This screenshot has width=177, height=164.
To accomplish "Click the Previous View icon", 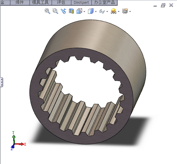I will (x=63, y=11).
